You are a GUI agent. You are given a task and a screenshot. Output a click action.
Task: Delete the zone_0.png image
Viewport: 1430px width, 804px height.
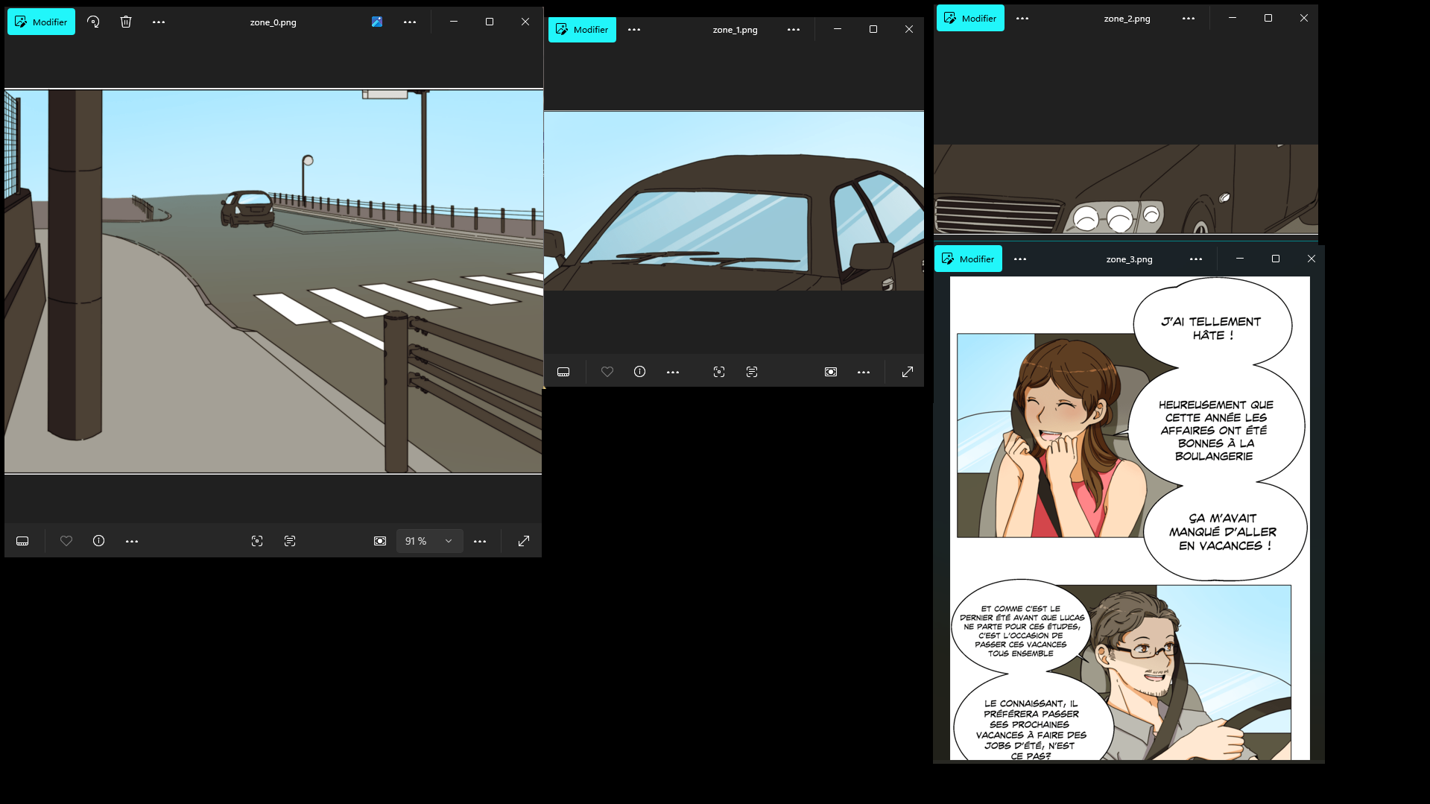(x=126, y=22)
